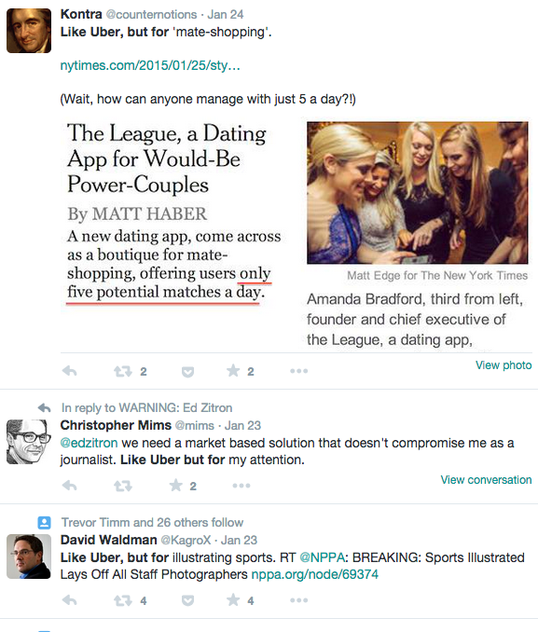The height and width of the screenshot is (632, 538).
Task: Open the women group photo thumbnail
Action: 418,193
